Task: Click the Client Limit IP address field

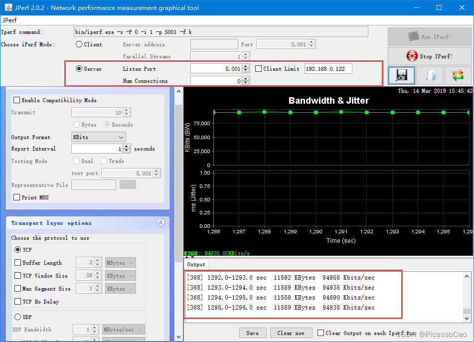Action: click(x=328, y=69)
